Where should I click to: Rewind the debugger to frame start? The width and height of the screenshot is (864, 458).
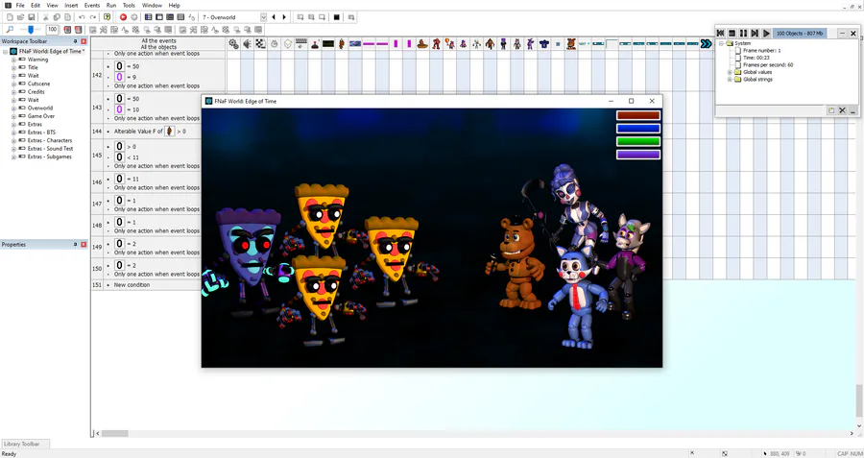click(x=721, y=34)
